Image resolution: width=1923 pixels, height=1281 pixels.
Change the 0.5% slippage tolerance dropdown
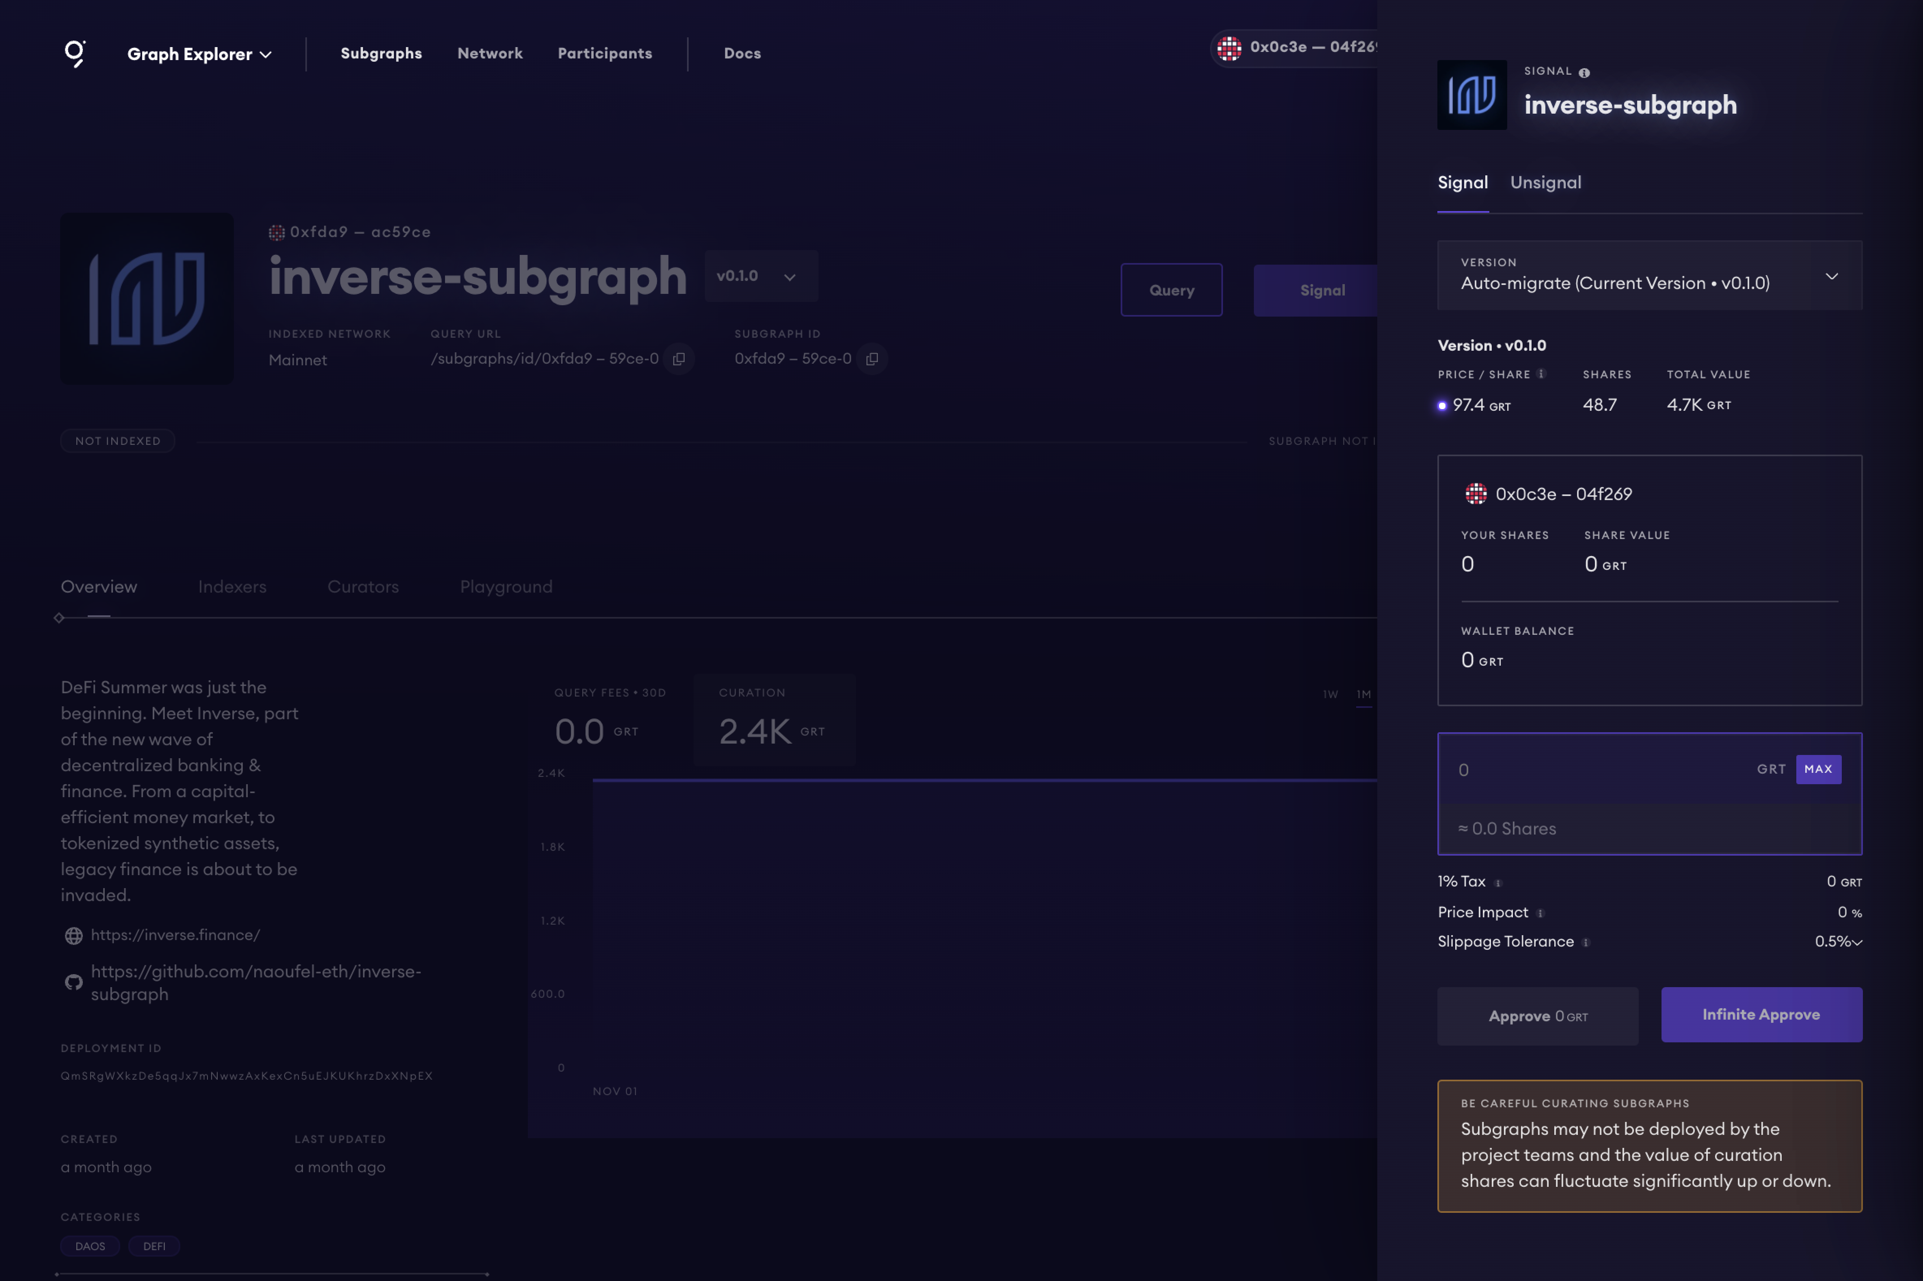[1838, 942]
